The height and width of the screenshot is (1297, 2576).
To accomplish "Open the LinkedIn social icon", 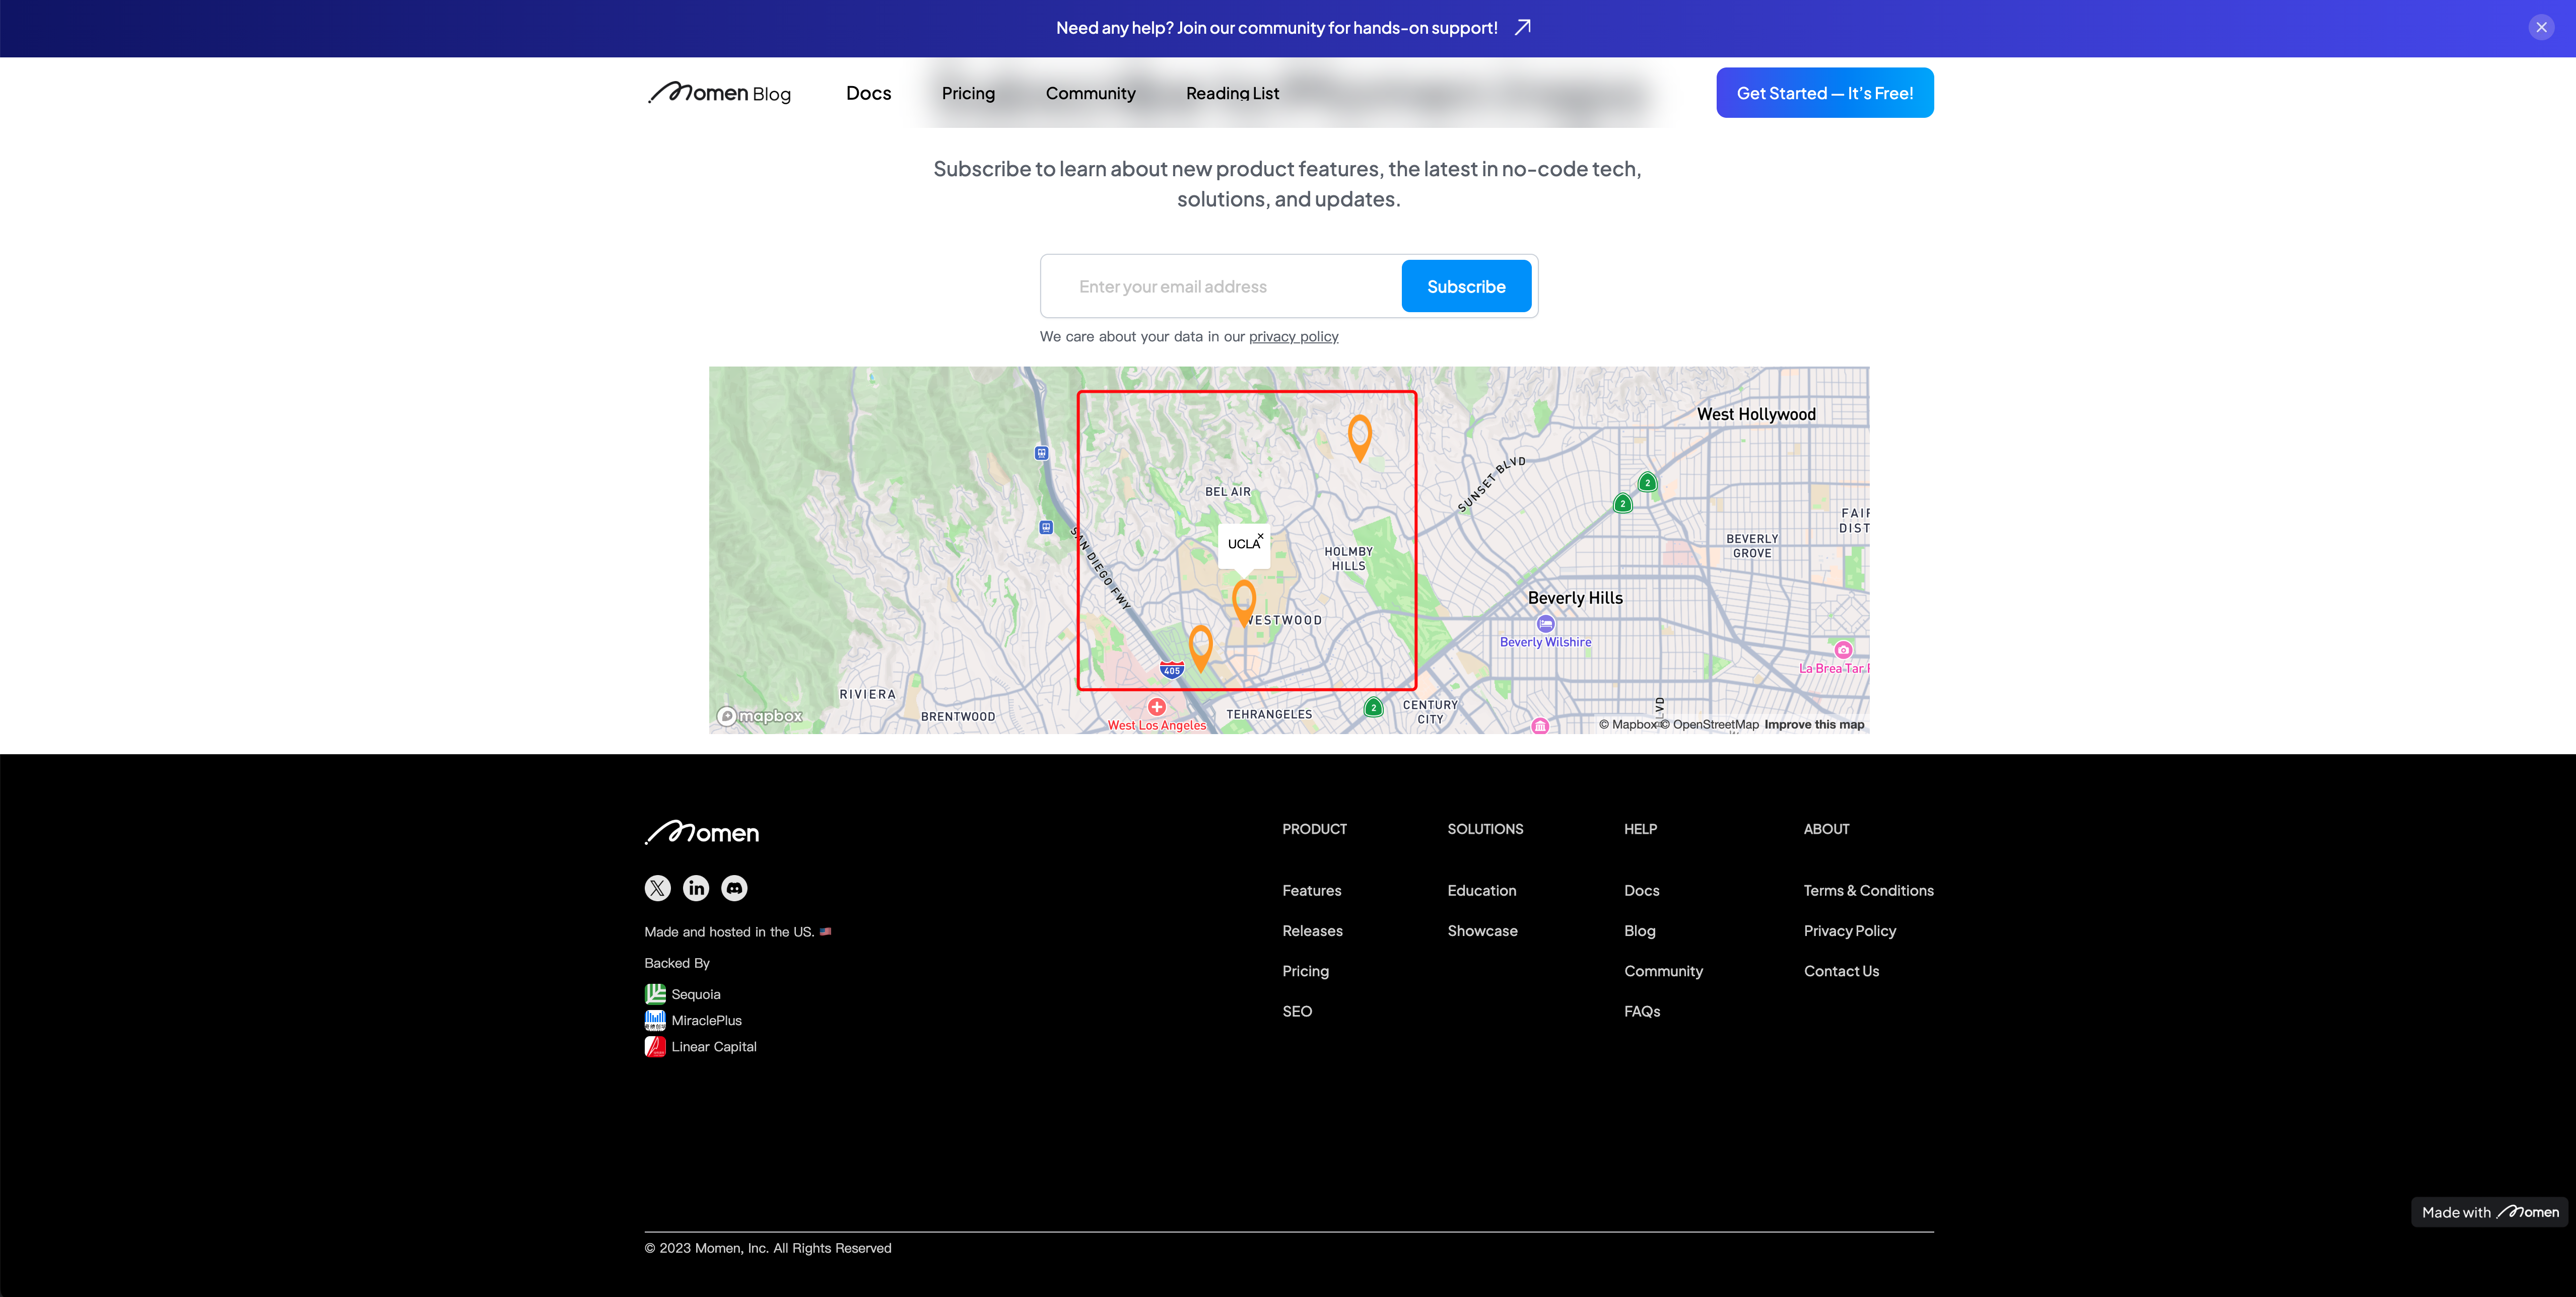I will [x=696, y=887].
